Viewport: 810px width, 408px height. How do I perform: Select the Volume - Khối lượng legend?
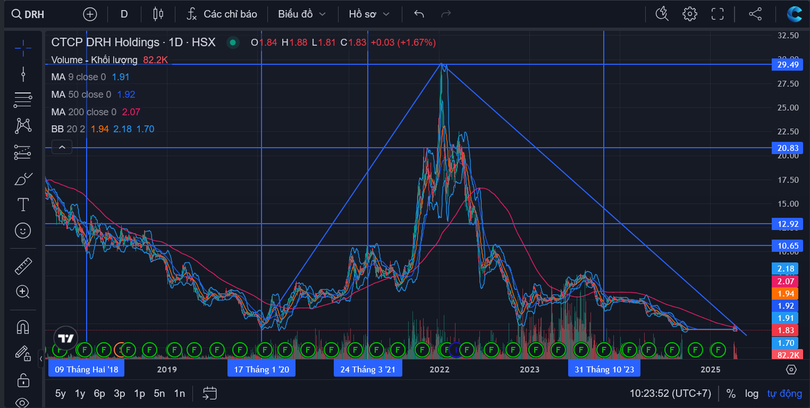(x=94, y=60)
